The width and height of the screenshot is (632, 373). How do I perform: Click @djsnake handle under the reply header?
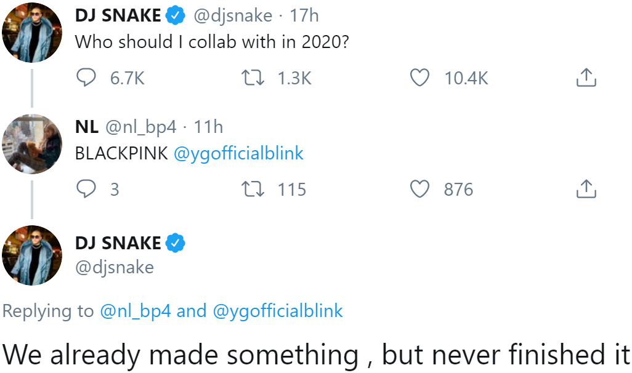click(x=114, y=267)
